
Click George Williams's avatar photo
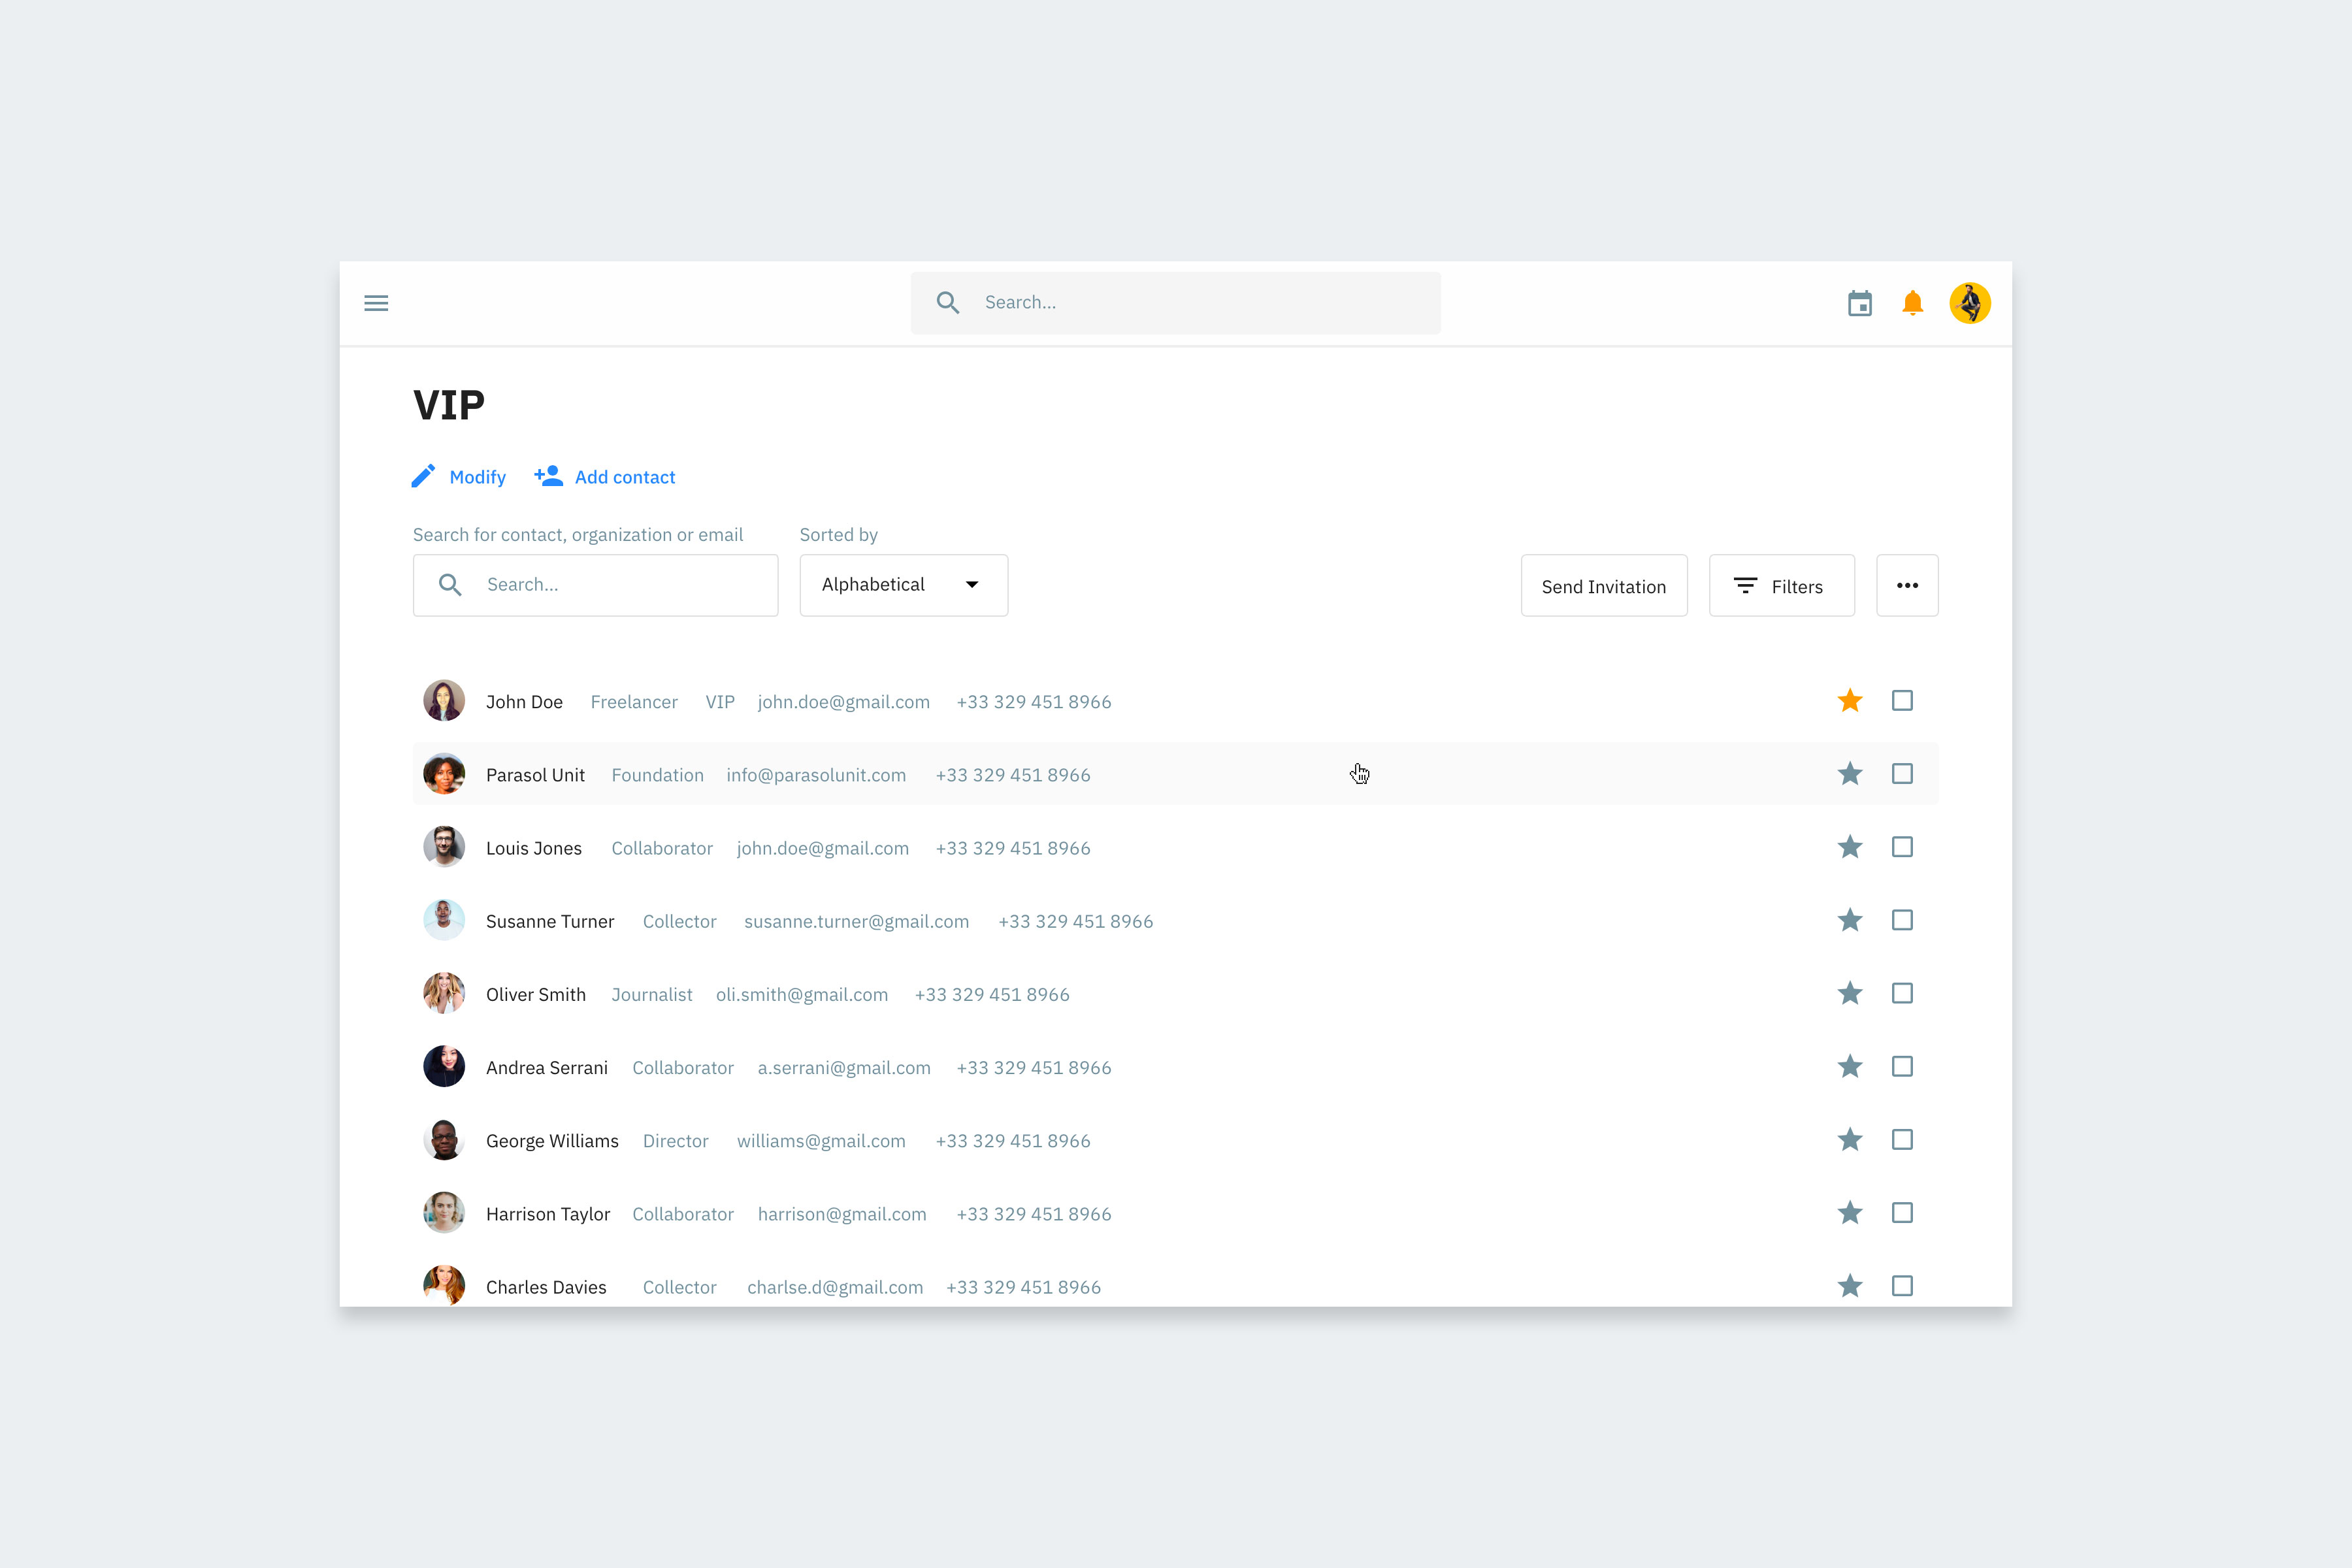coord(444,1139)
